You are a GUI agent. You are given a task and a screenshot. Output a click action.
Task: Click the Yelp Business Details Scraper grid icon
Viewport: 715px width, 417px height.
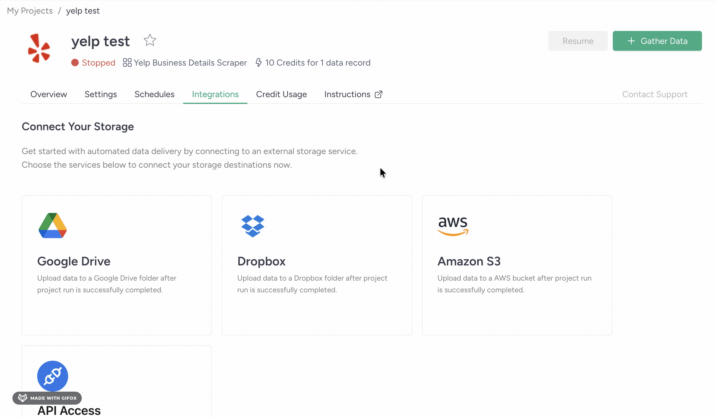127,62
